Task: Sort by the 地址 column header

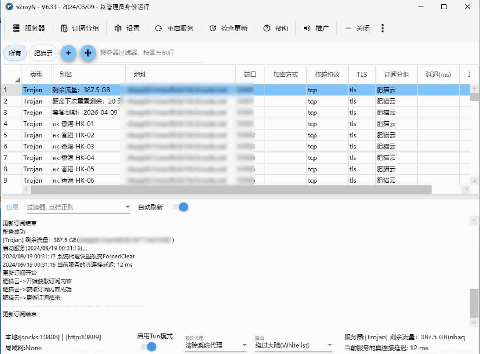Action: (180, 74)
